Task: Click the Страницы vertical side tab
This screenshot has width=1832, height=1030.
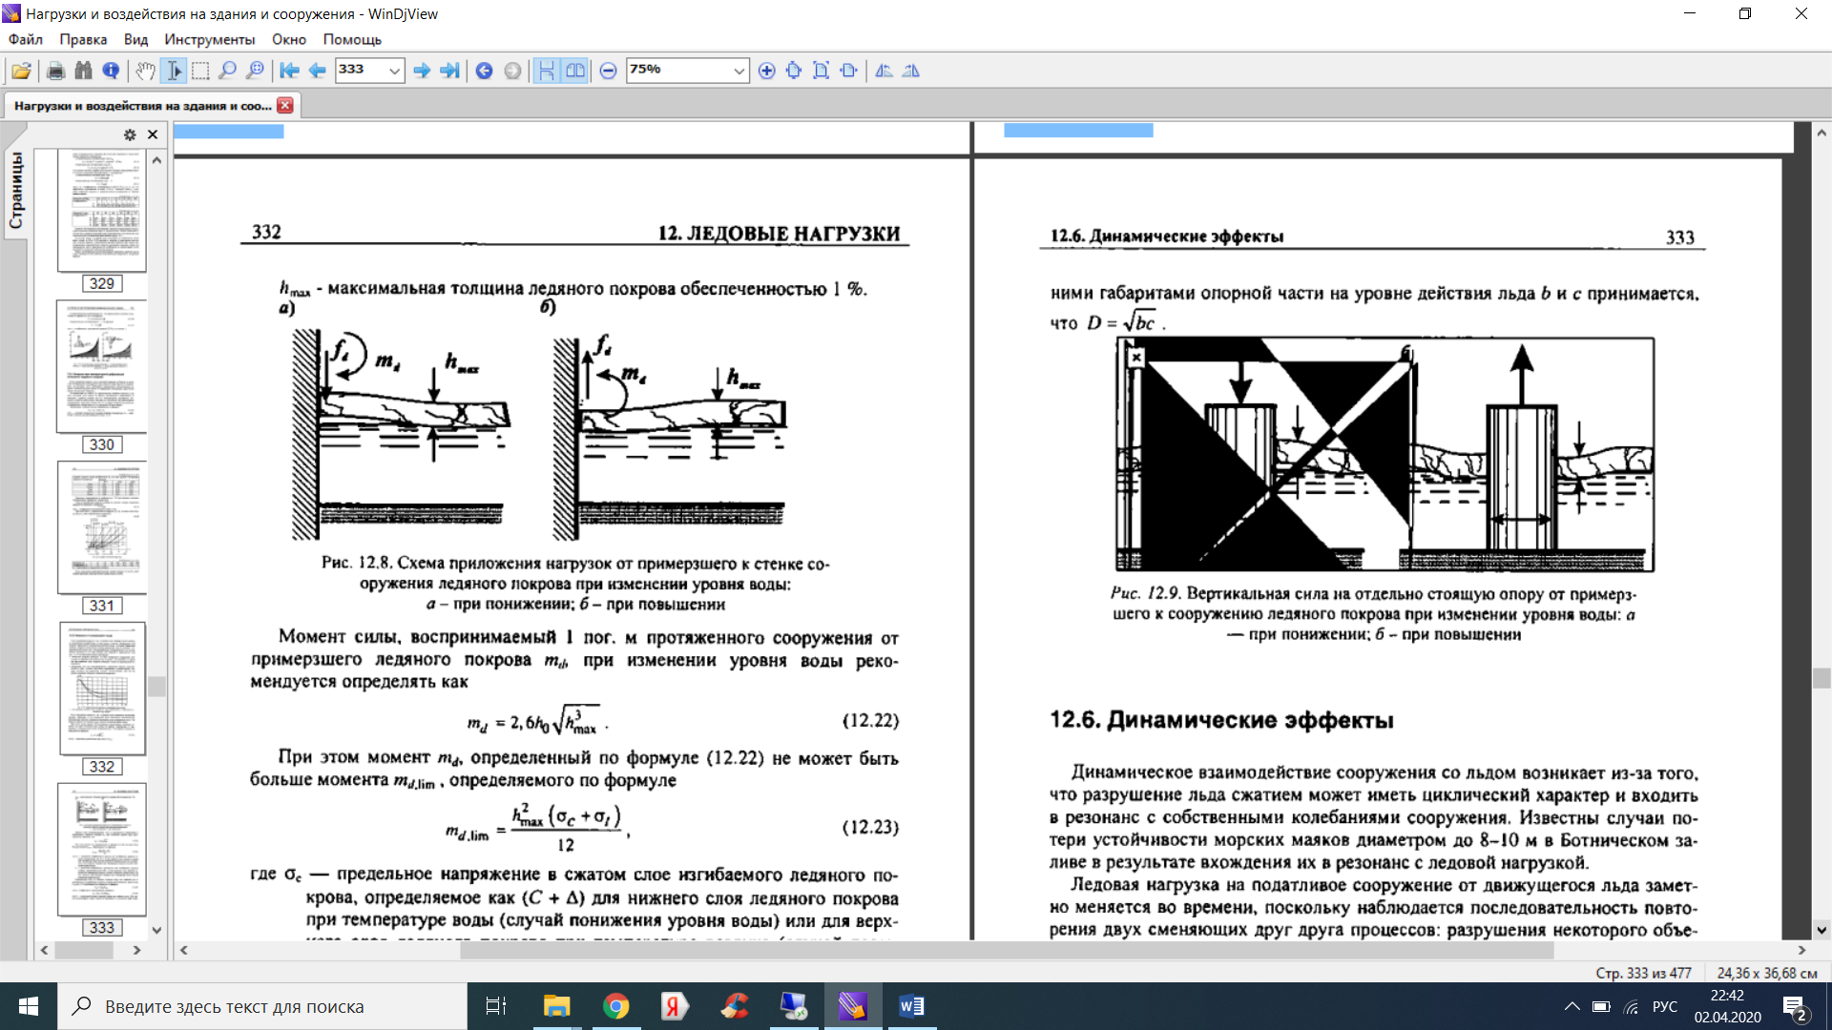Action: [x=16, y=191]
